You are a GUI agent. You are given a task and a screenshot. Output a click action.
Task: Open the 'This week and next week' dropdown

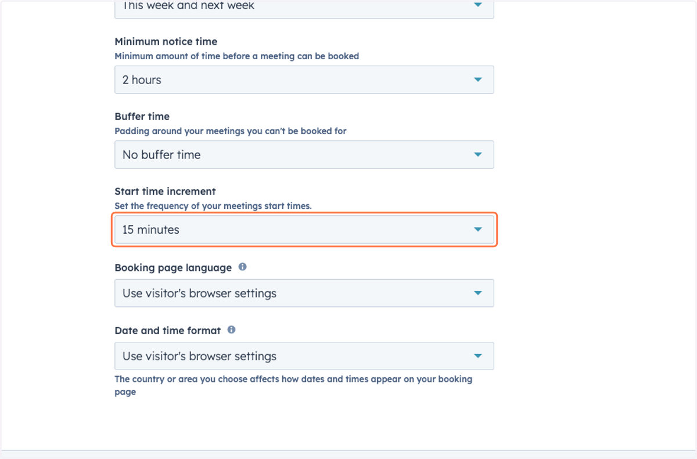pyautogui.click(x=304, y=9)
